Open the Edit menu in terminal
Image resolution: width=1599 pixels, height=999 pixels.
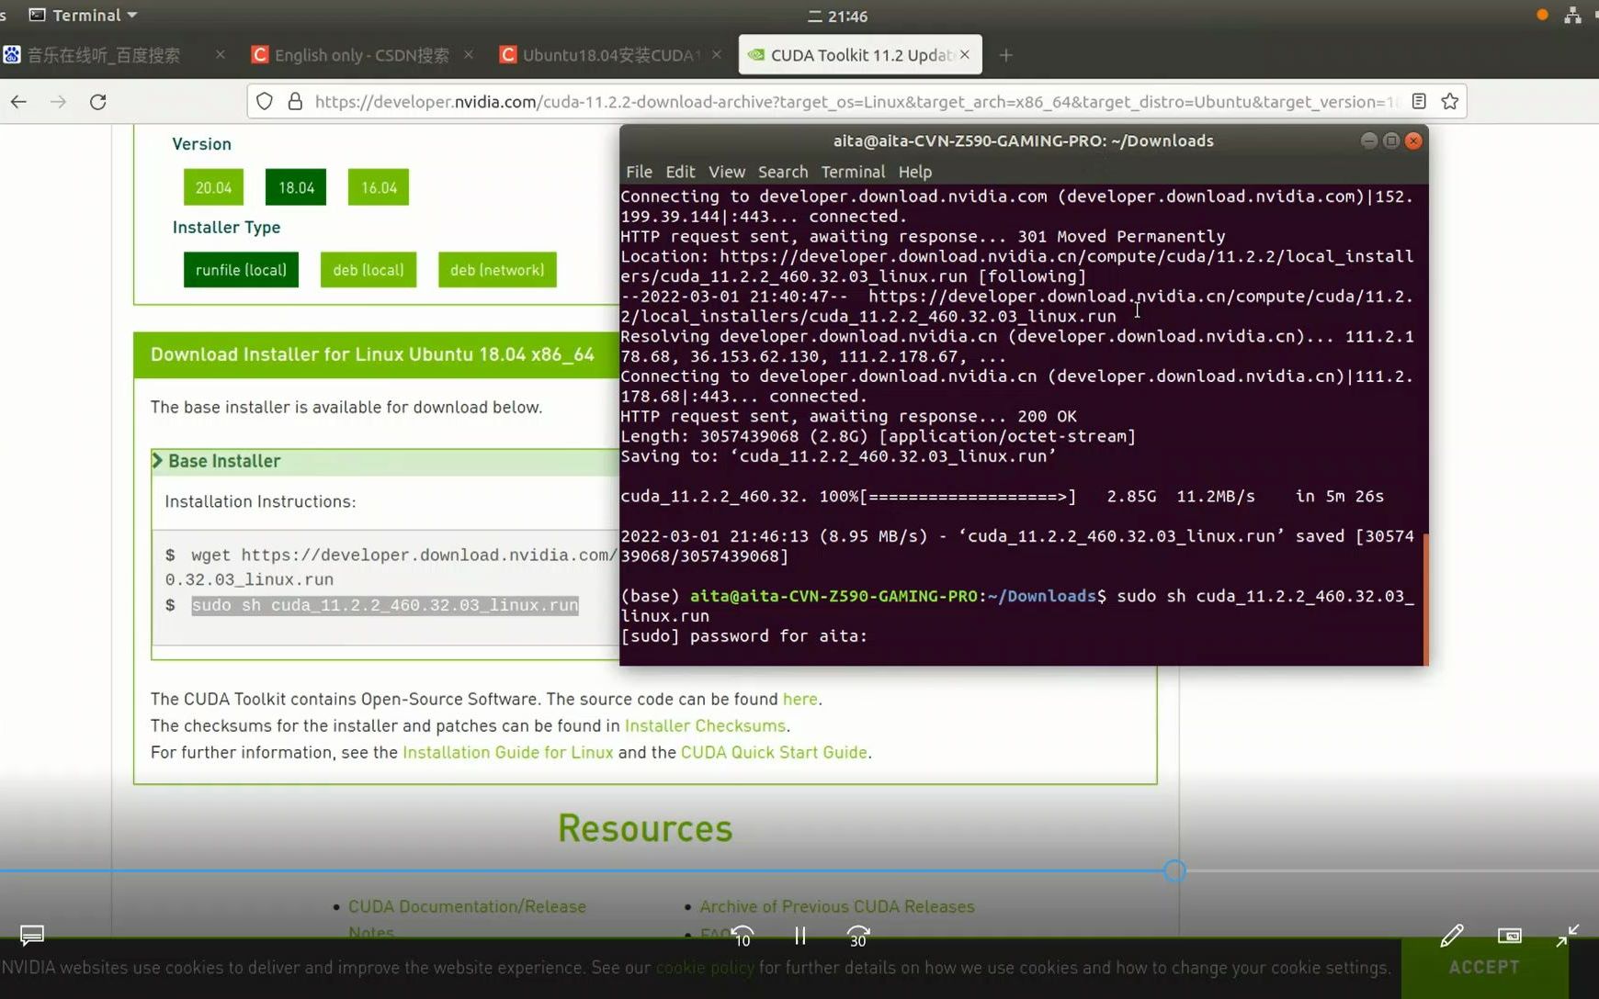[680, 172]
